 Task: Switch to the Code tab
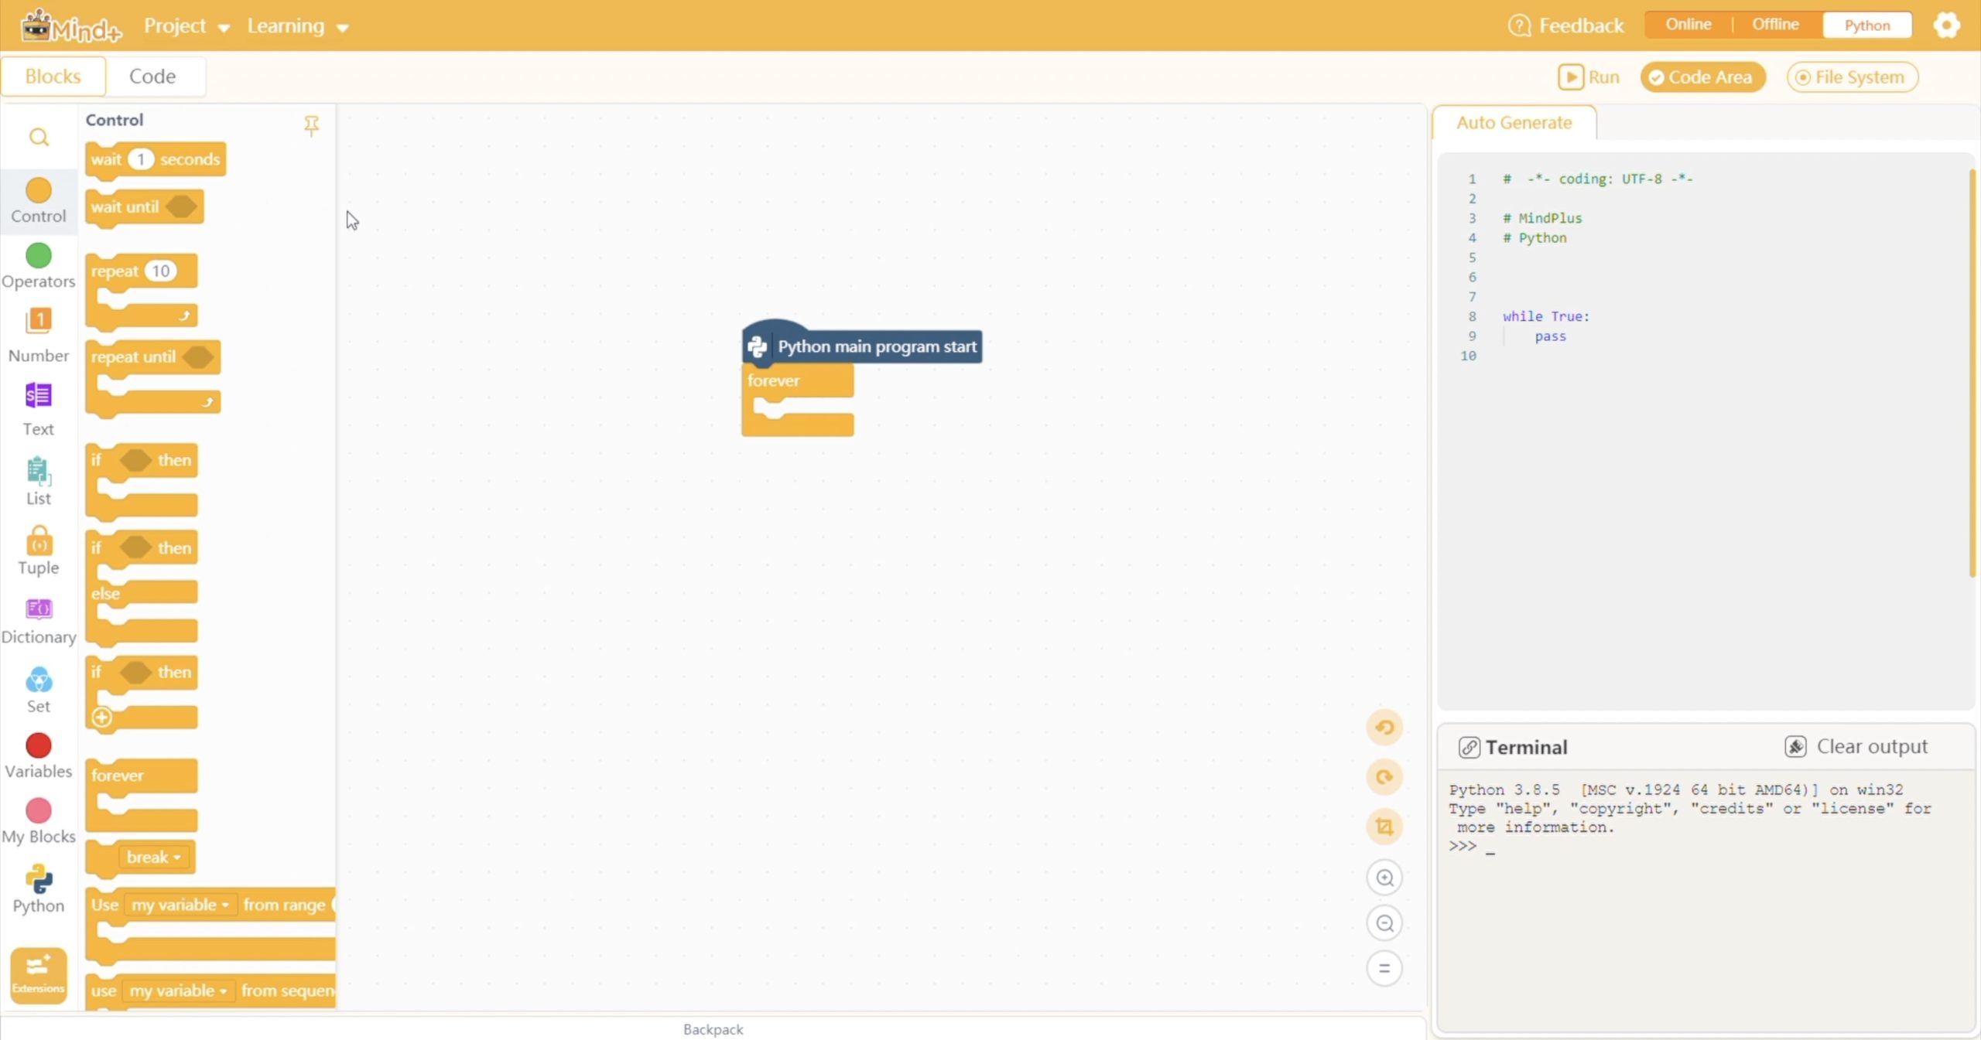[x=153, y=76]
